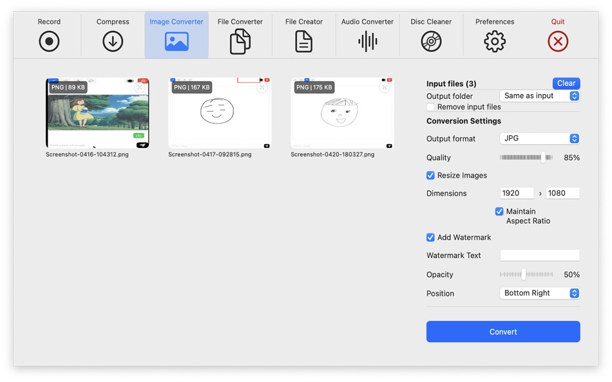The width and height of the screenshot is (612, 382).
Task: Click the Conversion Settings heading
Action: point(464,122)
